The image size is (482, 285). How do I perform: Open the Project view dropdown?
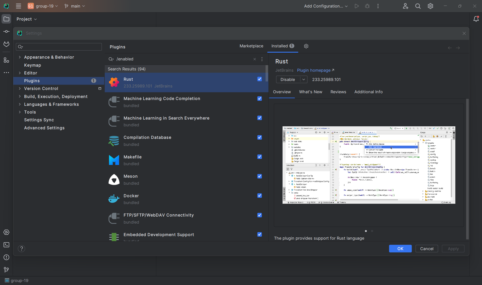pyautogui.click(x=27, y=19)
